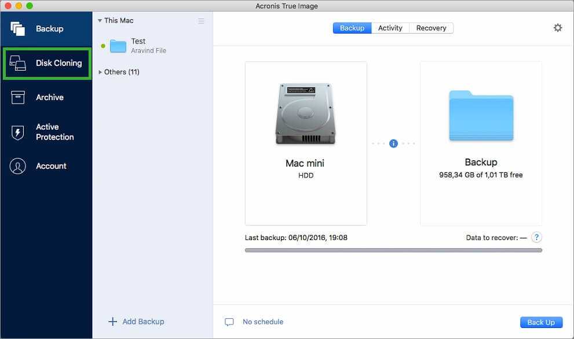Image resolution: width=574 pixels, height=339 pixels.
Task: Switch to the Activity tab
Action: 390,28
